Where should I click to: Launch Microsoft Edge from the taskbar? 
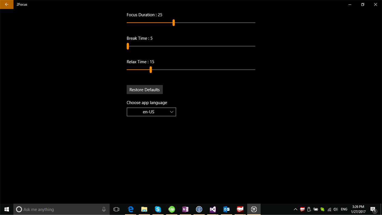pyautogui.click(x=131, y=209)
